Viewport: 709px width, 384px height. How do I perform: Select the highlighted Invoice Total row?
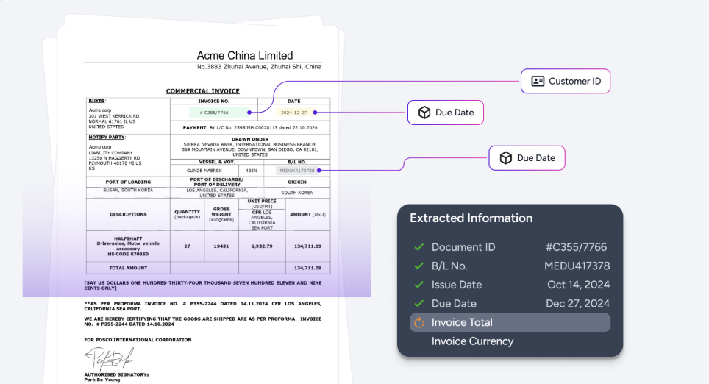[510, 322]
